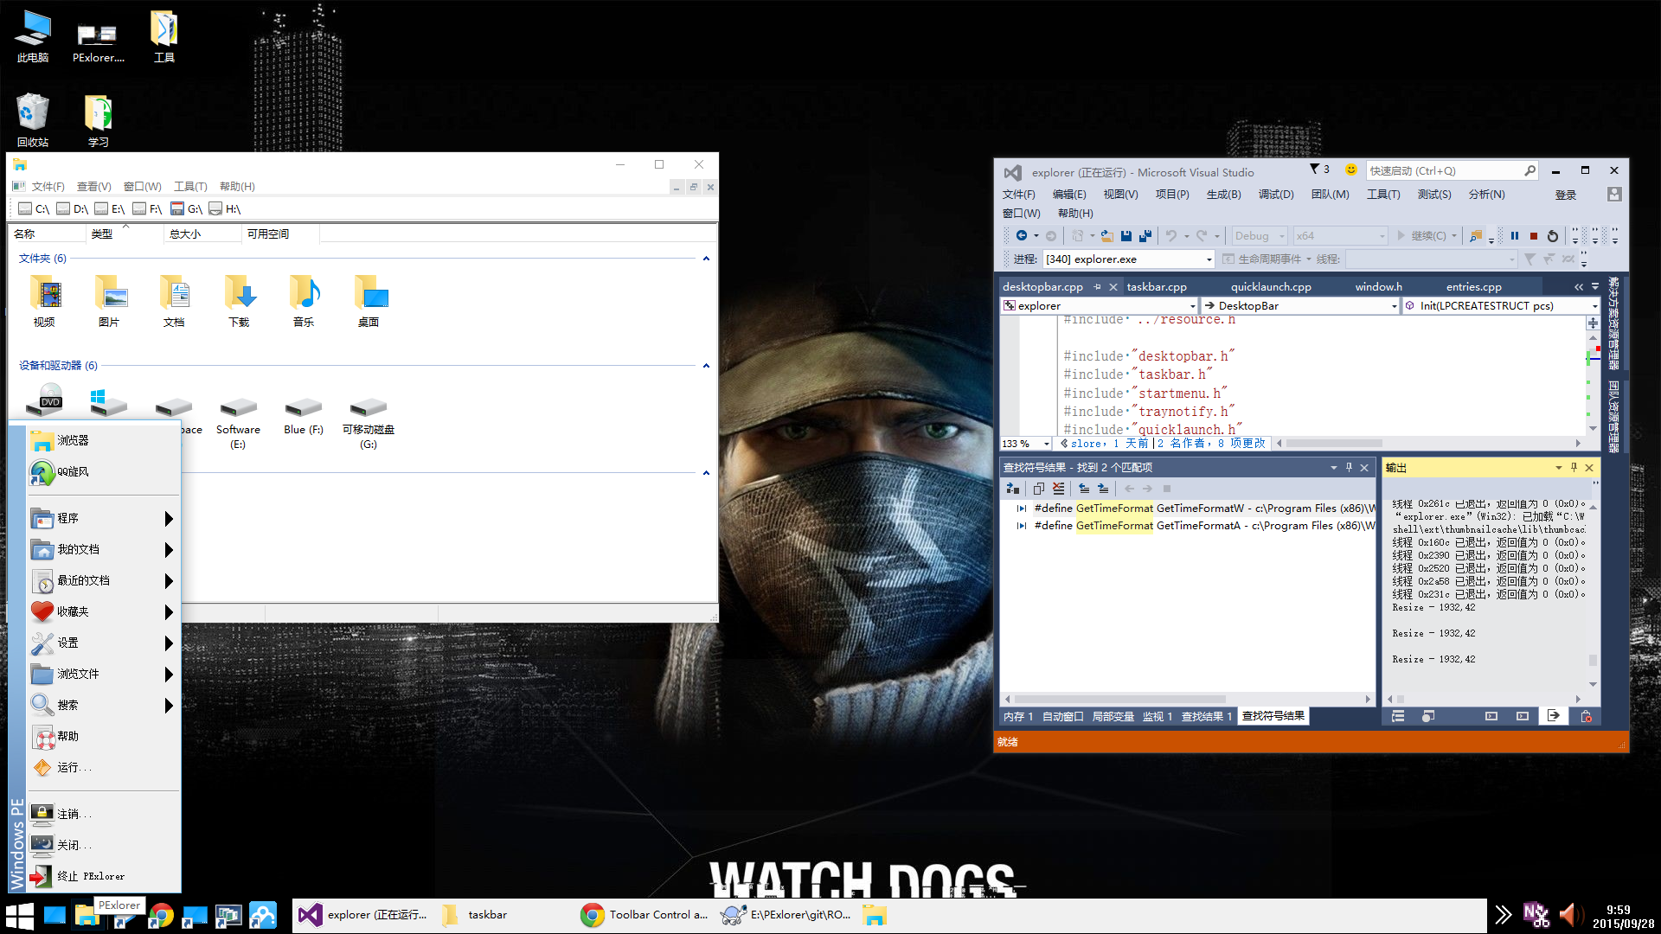Open the 下载 folder icon
Viewport: 1661px width, 934px height.
[x=239, y=302]
